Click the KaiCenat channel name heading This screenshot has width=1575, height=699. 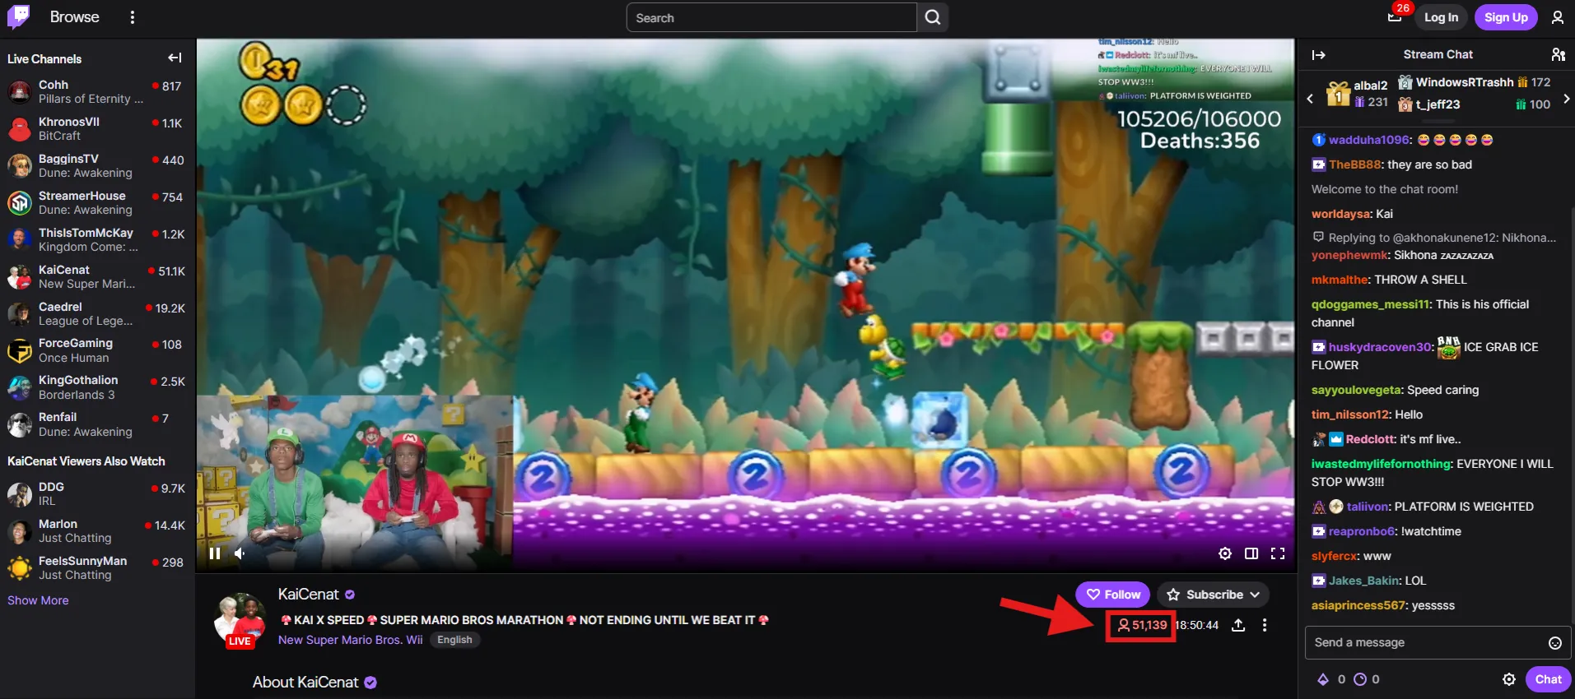[x=308, y=594]
